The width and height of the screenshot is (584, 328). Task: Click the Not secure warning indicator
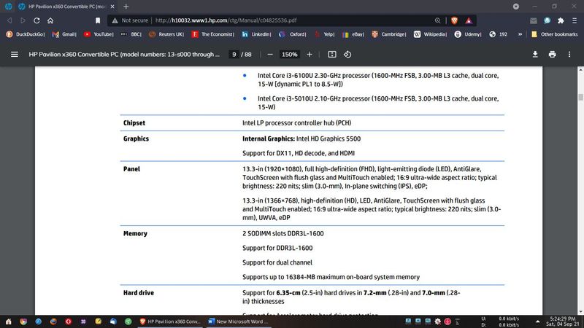point(130,20)
